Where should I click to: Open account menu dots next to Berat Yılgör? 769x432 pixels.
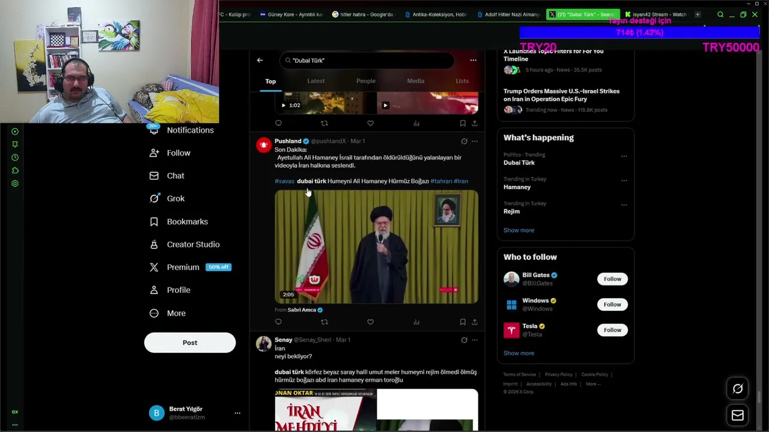(x=237, y=413)
